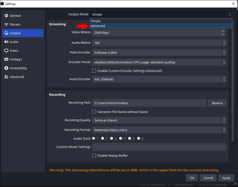Image resolution: width=238 pixels, height=187 pixels.
Task: Click the Output monitor icon
Action: click(x=6, y=33)
